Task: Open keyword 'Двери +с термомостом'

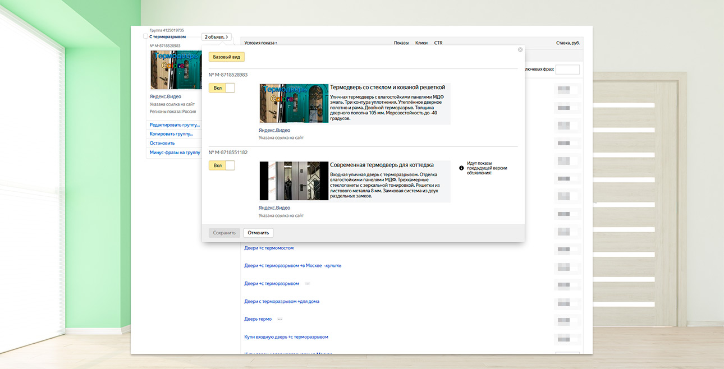Action: [269, 248]
